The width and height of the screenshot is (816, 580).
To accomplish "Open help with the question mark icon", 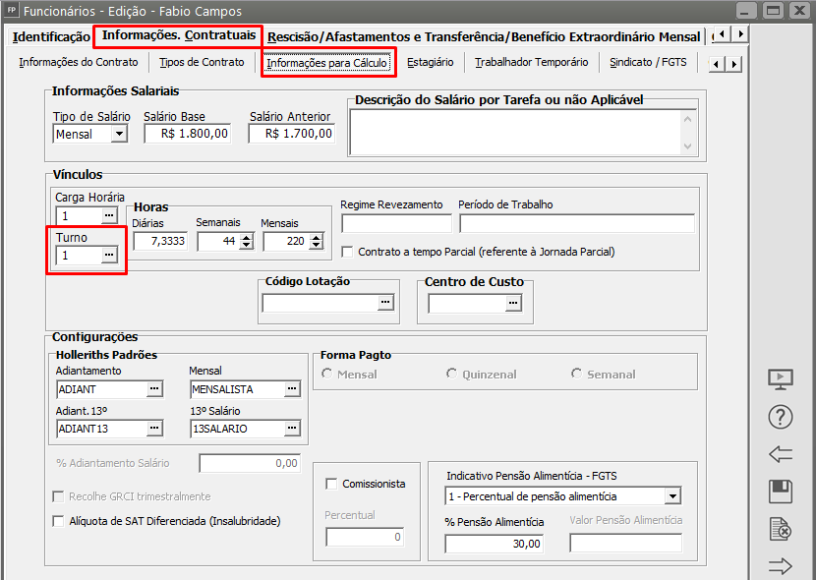I will pos(780,417).
